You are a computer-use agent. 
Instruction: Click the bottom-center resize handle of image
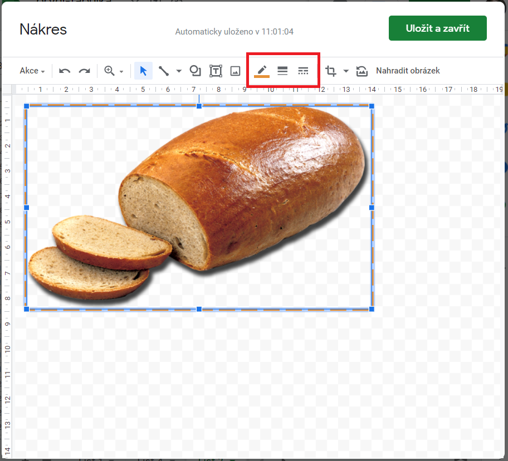click(199, 309)
